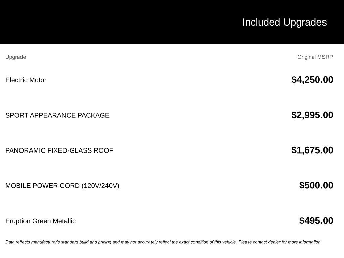This screenshot has height=258, width=344.
Task: Click the Included Upgrades heading
Action: (x=284, y=22)
